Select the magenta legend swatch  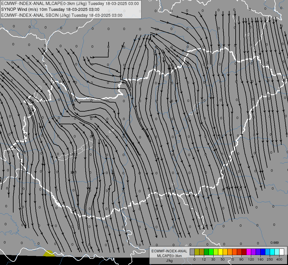click(x=249, y=252)
